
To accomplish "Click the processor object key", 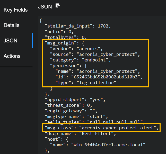I will pyautogui.click(x=61, y=66).
